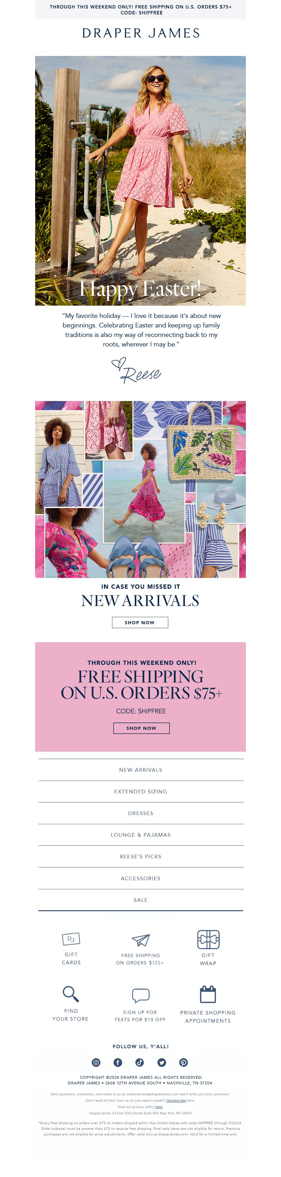Viewport: 281px width, 1177px height.
Task: Click the Gift Cards icon
Action: click(x=71, y=939)
